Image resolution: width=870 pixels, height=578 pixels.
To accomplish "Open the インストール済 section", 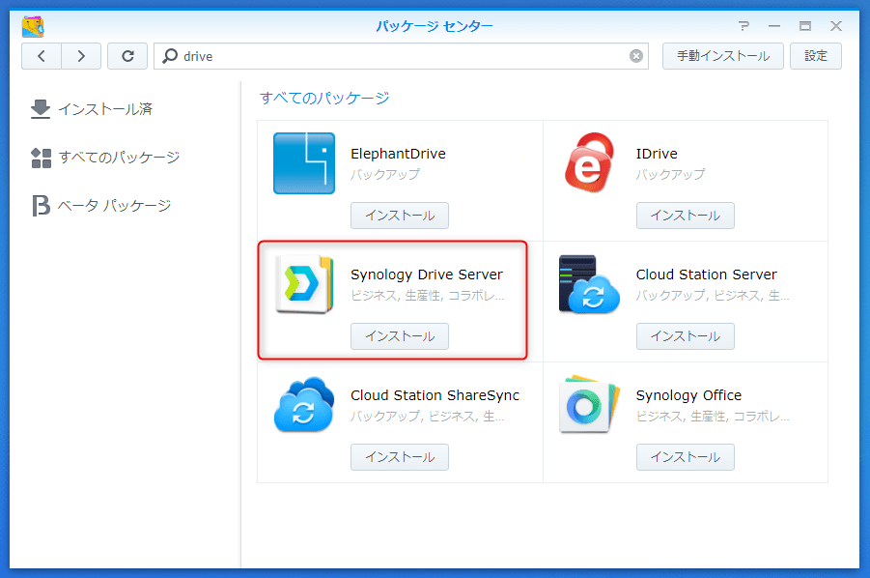I will coord(92,109).
